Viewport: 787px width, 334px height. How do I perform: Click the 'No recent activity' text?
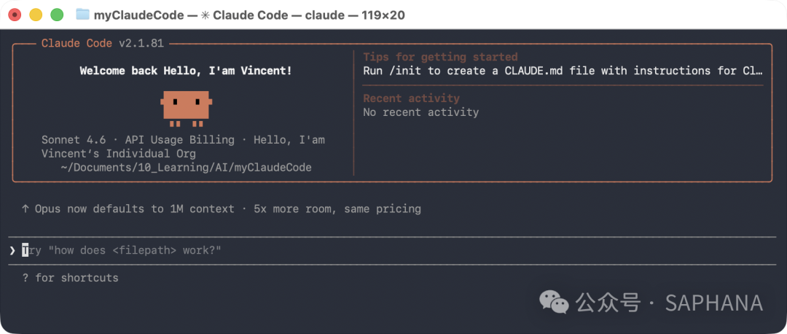(x=420, y=112)
